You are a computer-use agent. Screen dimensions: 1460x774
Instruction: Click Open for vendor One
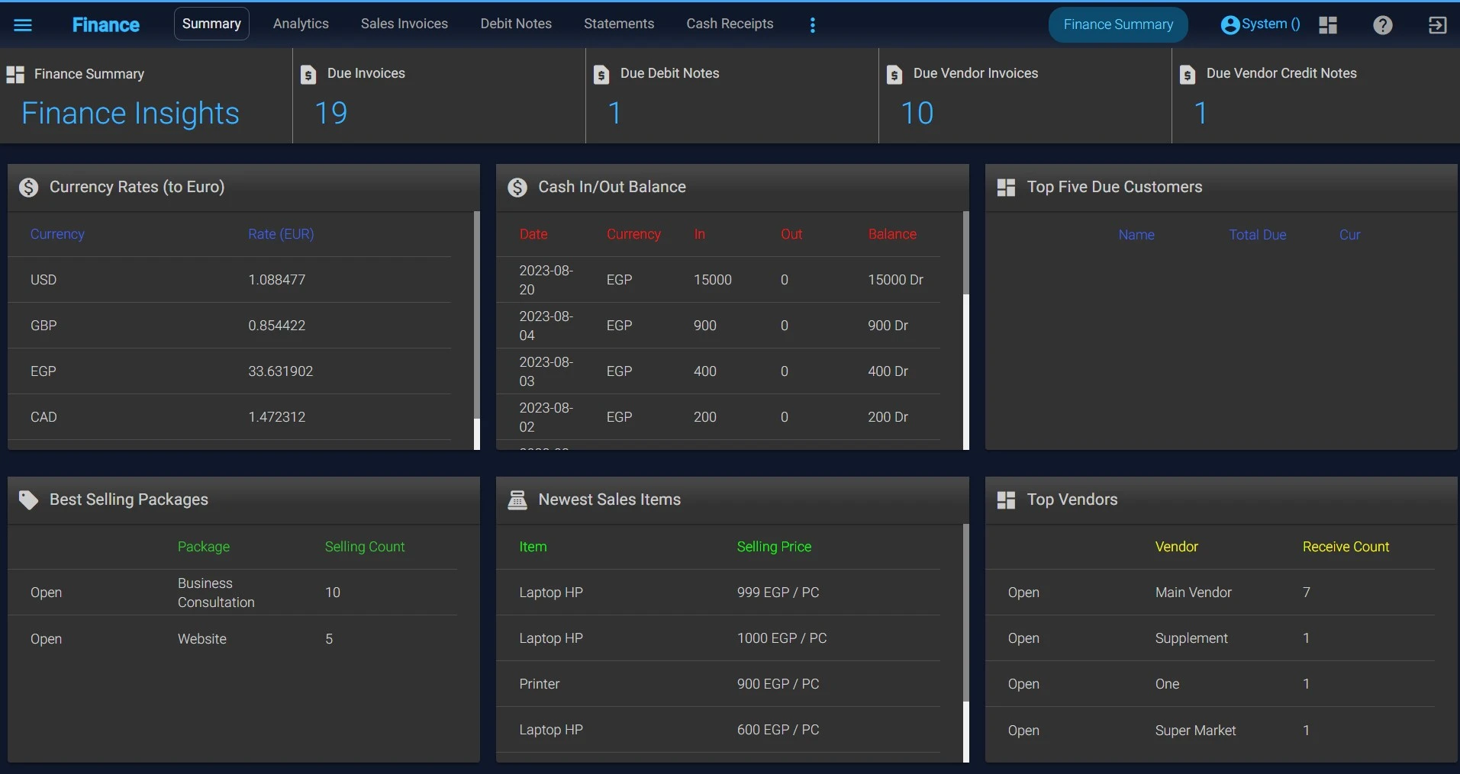coord(1023,684)
